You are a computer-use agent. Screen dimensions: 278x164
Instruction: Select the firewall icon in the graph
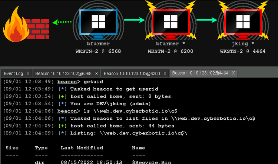(x=26, y=24)
